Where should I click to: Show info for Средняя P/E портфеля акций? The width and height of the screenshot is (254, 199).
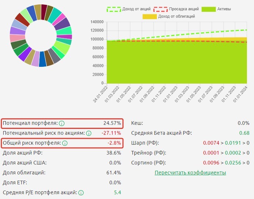click(x=81, y=192)
